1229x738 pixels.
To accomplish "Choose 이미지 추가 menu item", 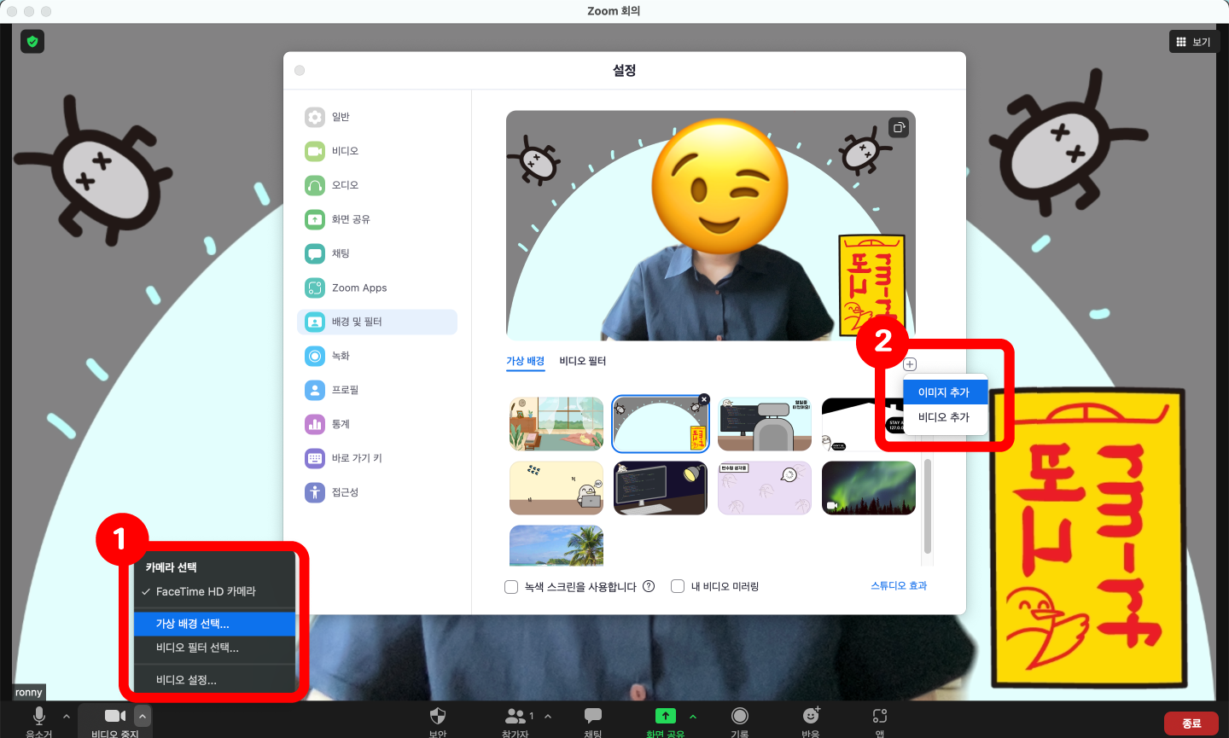I will pyautogui.click(x=945, y=392).
